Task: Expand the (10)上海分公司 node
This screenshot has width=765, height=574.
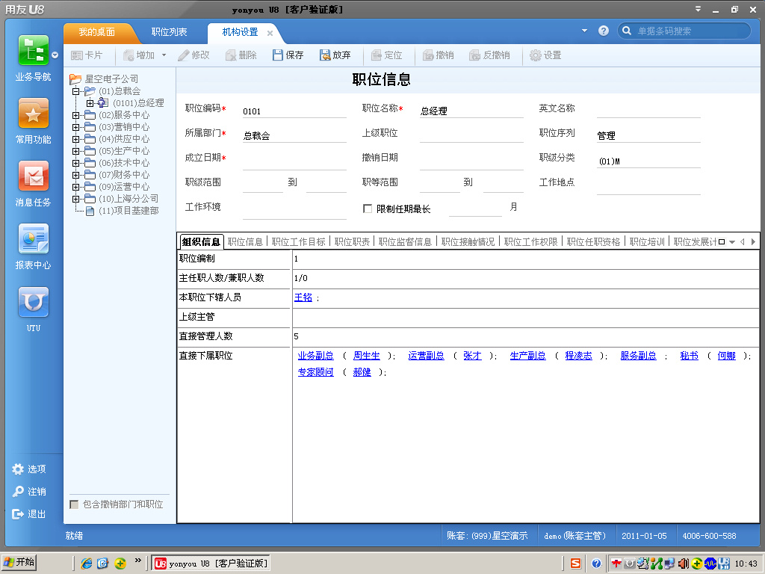Action: click(x=75, y=199)
